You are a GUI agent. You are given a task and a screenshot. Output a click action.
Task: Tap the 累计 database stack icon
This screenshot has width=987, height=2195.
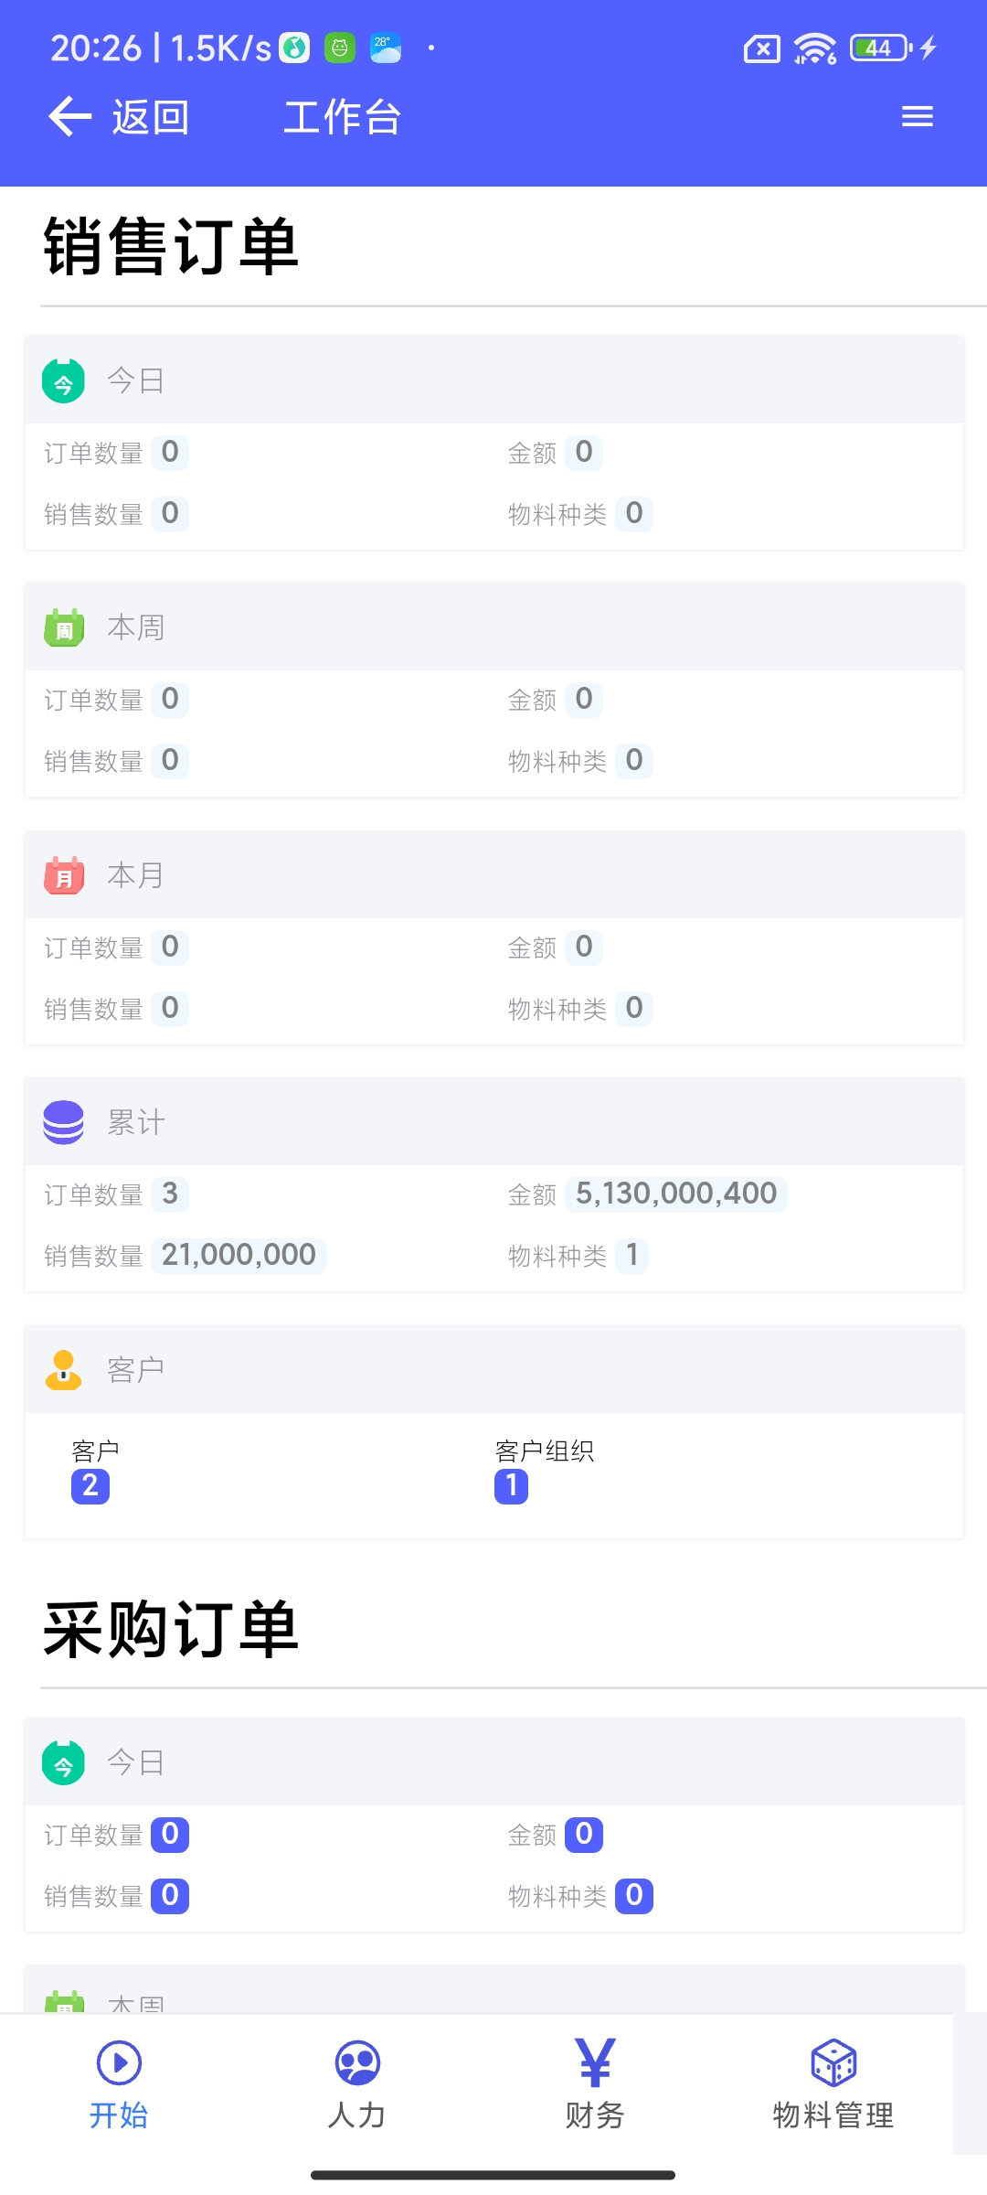click(x=64, y=1122)
